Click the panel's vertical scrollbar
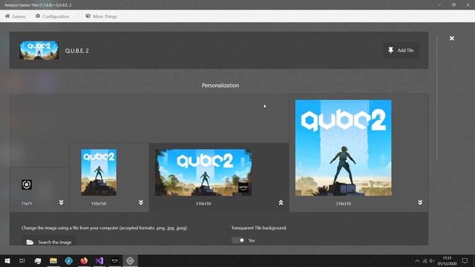Viewport: 475px width, 267px height. pyautogui.click(x=437, y=99)
